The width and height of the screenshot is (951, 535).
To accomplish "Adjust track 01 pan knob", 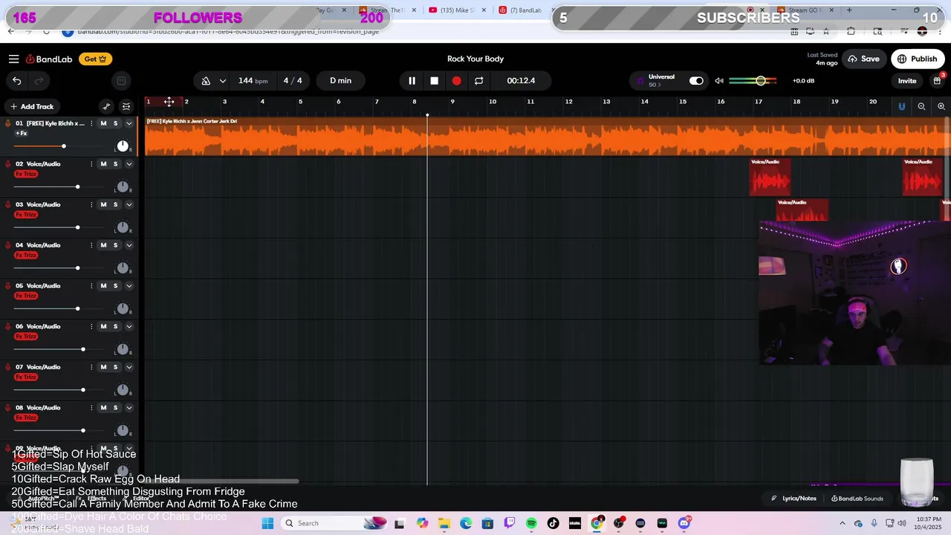I will pyautogui.click(x=123, y=146).
